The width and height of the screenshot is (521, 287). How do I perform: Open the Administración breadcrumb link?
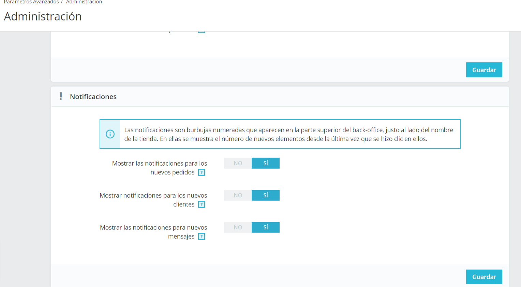84,2
